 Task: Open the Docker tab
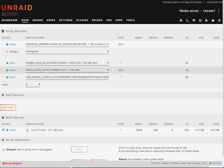pos(97,20)
